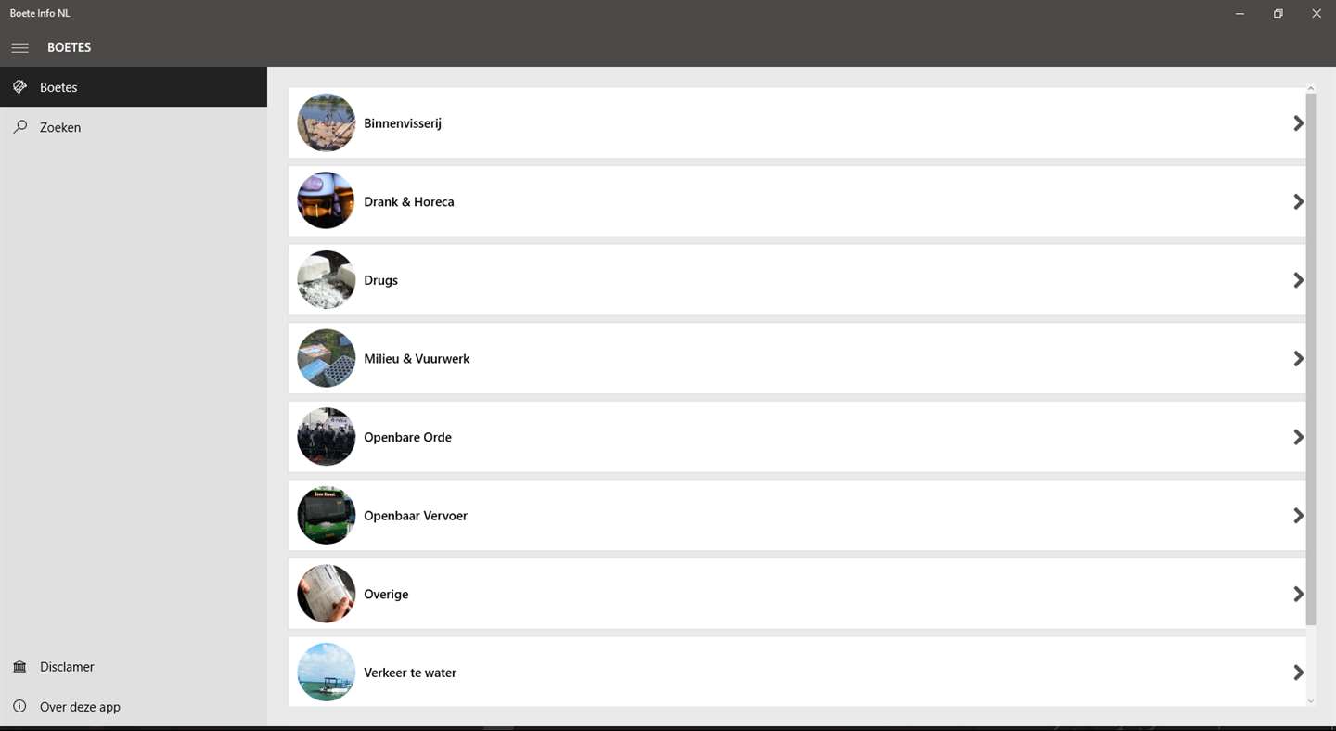Open the hamburger navigation menu
The width and height of the screenshot is (1336, 731).
19,47
